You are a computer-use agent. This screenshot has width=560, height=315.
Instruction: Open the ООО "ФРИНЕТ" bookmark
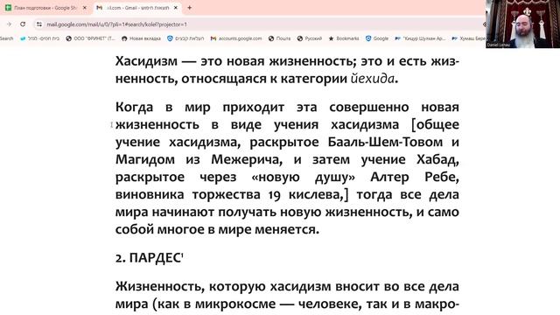click(x=91, y=38)
